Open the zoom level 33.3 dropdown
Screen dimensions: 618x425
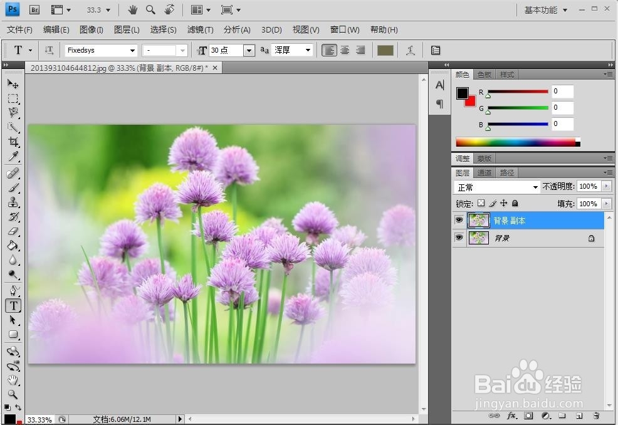pyautogui.click(x=108, y=10)
